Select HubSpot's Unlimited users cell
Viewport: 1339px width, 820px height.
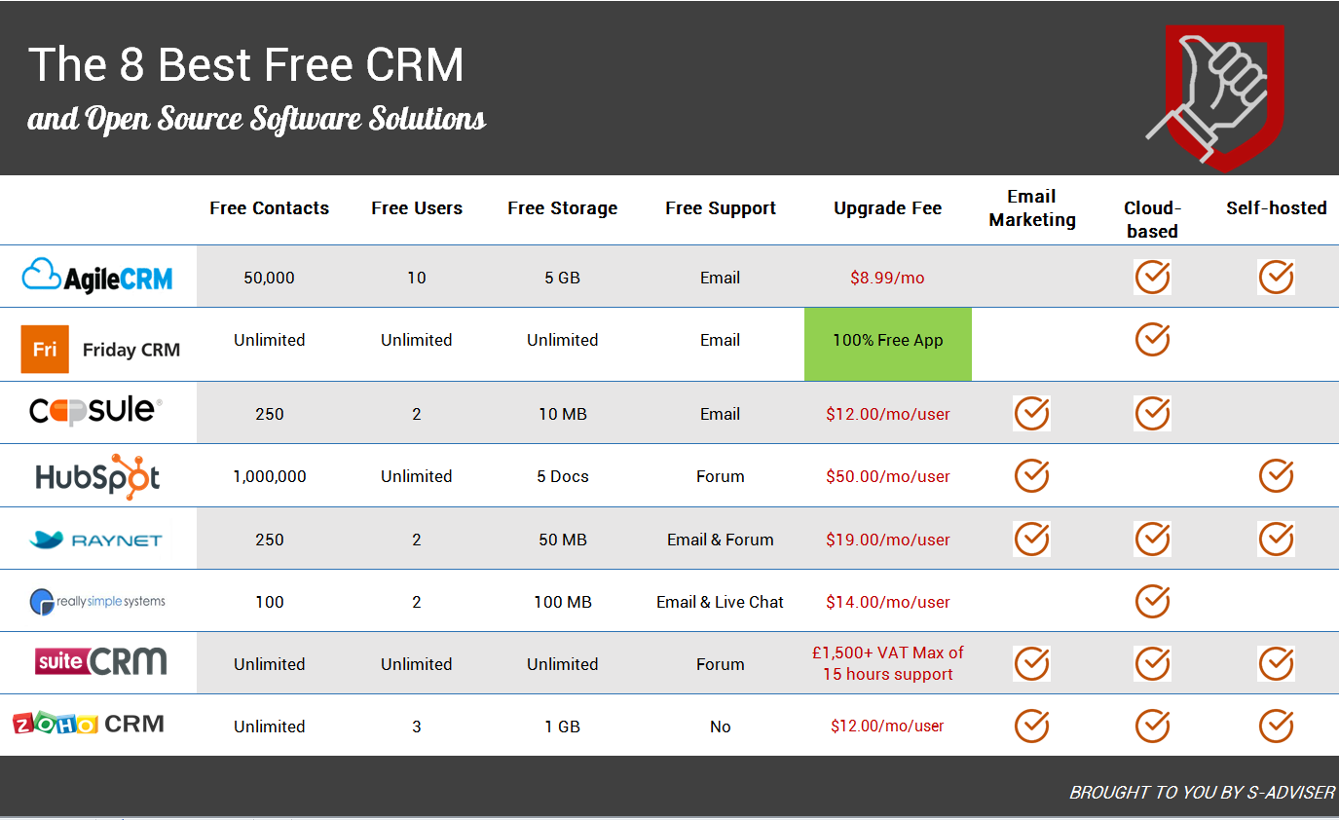pos(417,476)
